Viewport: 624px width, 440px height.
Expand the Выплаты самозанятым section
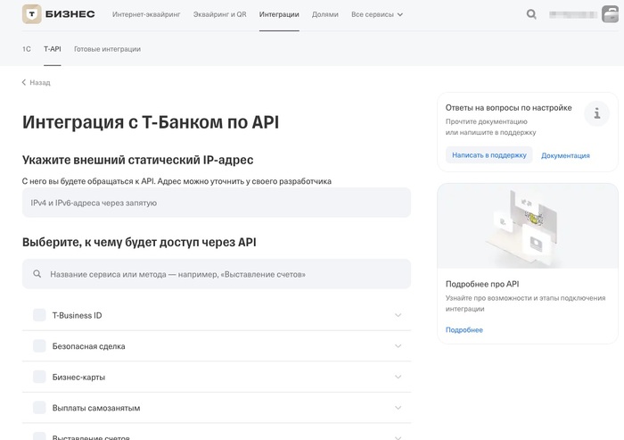[x=398, y=408]
